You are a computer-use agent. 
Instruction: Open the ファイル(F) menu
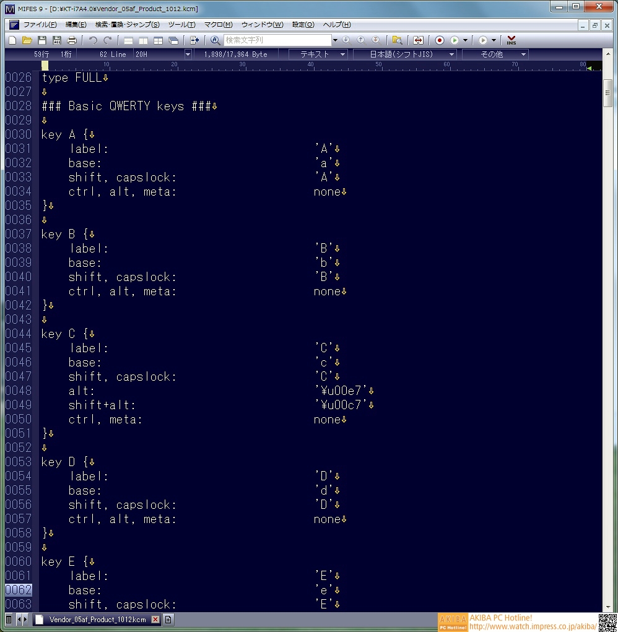pos(40,25)
